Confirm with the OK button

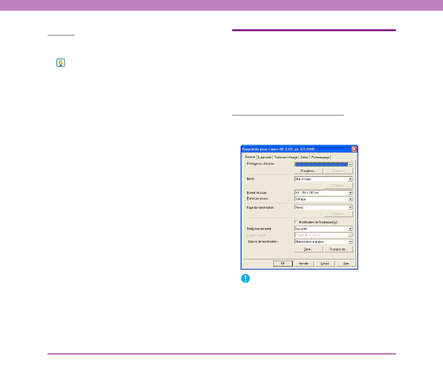(283, 264)
